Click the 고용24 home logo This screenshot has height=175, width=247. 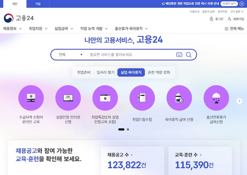point(19,18)
